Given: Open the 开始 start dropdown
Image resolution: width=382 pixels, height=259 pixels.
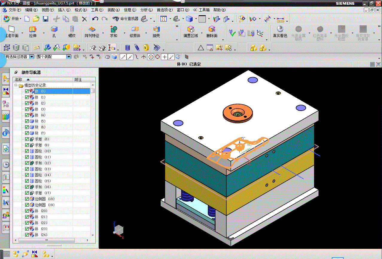Looking at the screenshot, I should pyautogui.click(x=13, y=19).
